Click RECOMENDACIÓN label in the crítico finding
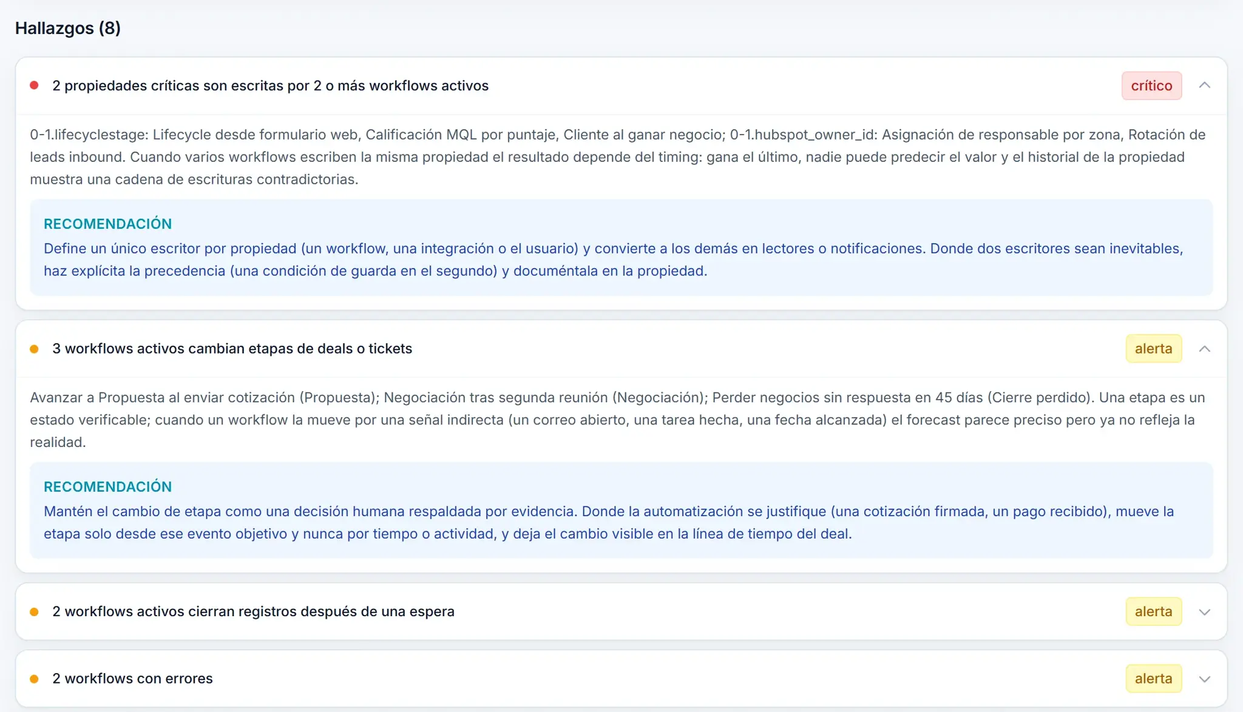 tap(107, 224)
